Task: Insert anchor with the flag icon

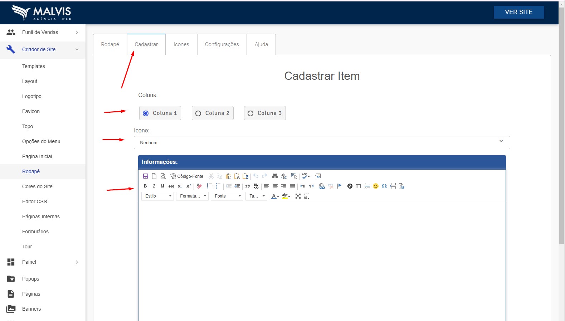Action: (339, 186)
